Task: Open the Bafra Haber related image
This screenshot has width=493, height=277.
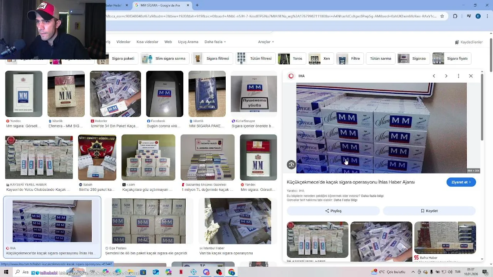Action: pos(445,238)
